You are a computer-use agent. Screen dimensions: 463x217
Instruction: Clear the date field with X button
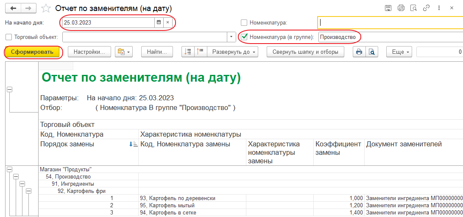coord(167,22)
